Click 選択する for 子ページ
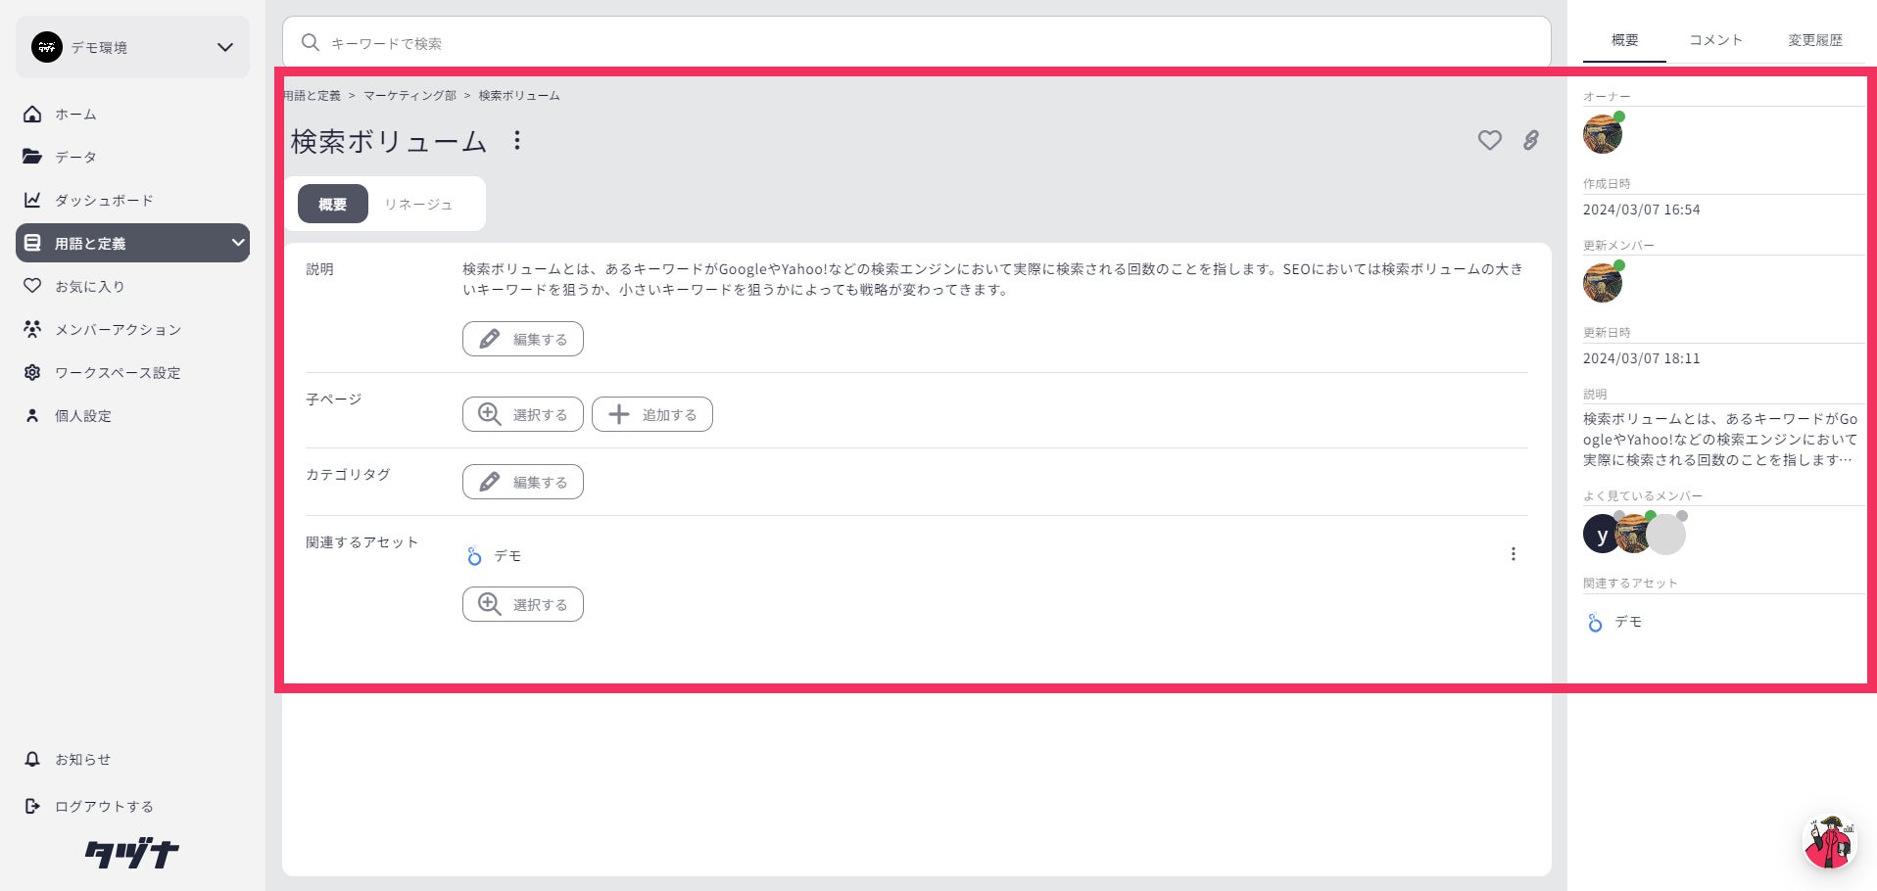The height and width of the screenshot is (891, 1877). click(522, 414)
